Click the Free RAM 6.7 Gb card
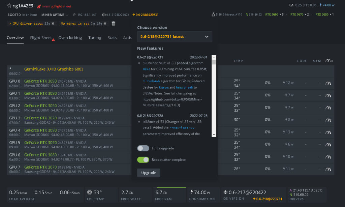 click(x=169, y=195)
